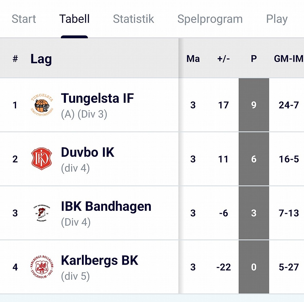
Task: Open the Tungelsta IF team name link
Action: click(97, 98)
